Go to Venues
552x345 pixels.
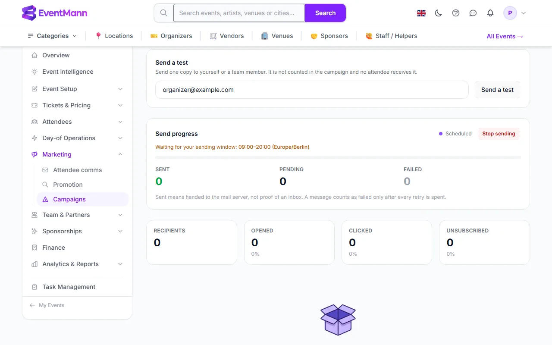pyautogui.click(x=277, y=36)
